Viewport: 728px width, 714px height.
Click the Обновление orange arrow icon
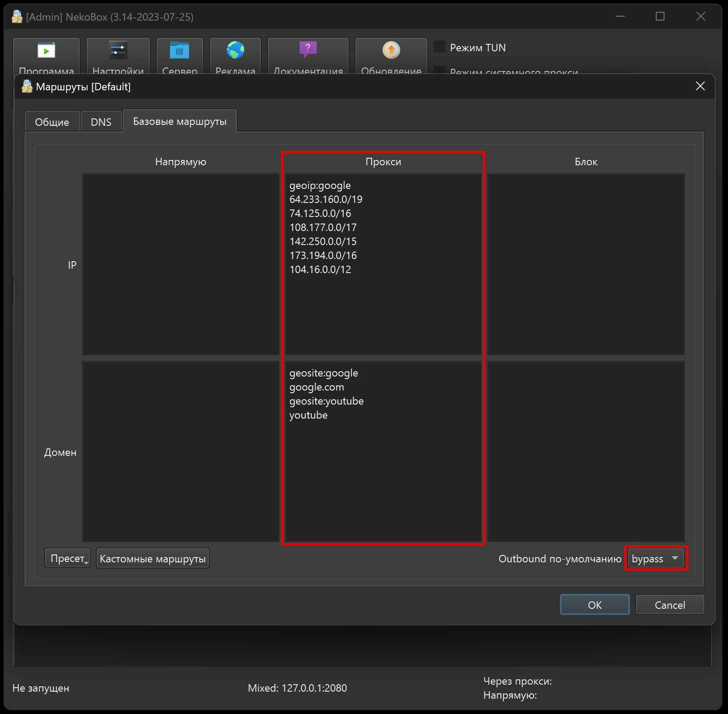pos(391,50)
